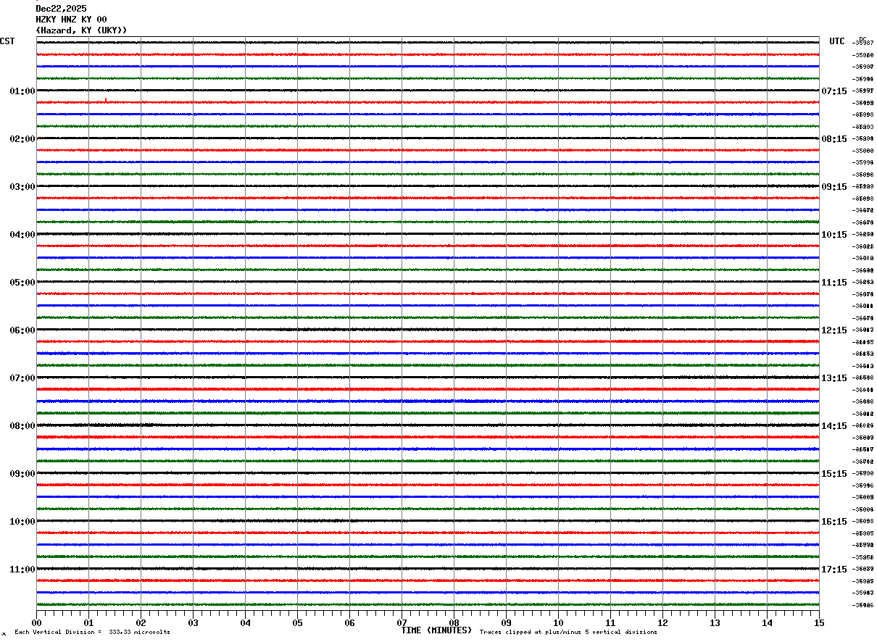Click the "06:00" CST hour label
This screenshot has height=642, width=877.
22,330
